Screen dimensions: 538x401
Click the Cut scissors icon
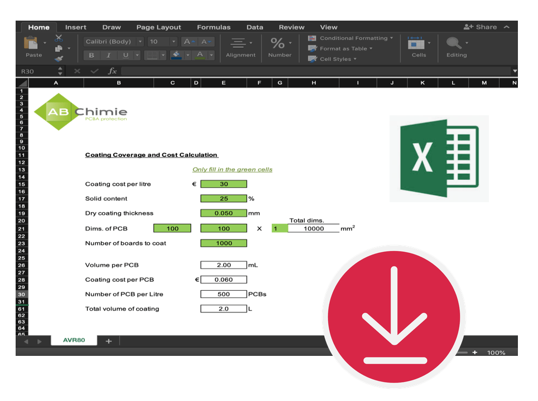[x=59, y=38]
